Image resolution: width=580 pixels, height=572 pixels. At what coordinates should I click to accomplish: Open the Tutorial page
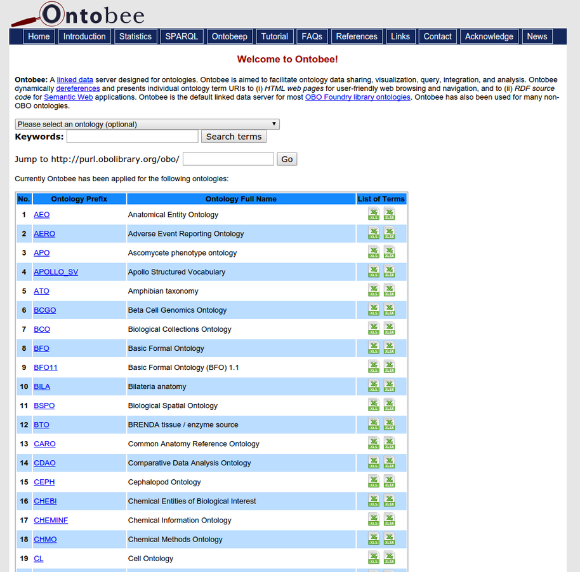click(x=275, y=37)
